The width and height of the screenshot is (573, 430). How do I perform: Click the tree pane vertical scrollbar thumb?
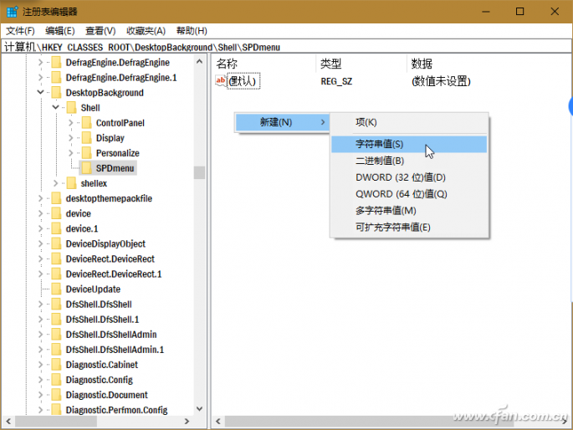[x=200, y=172]
